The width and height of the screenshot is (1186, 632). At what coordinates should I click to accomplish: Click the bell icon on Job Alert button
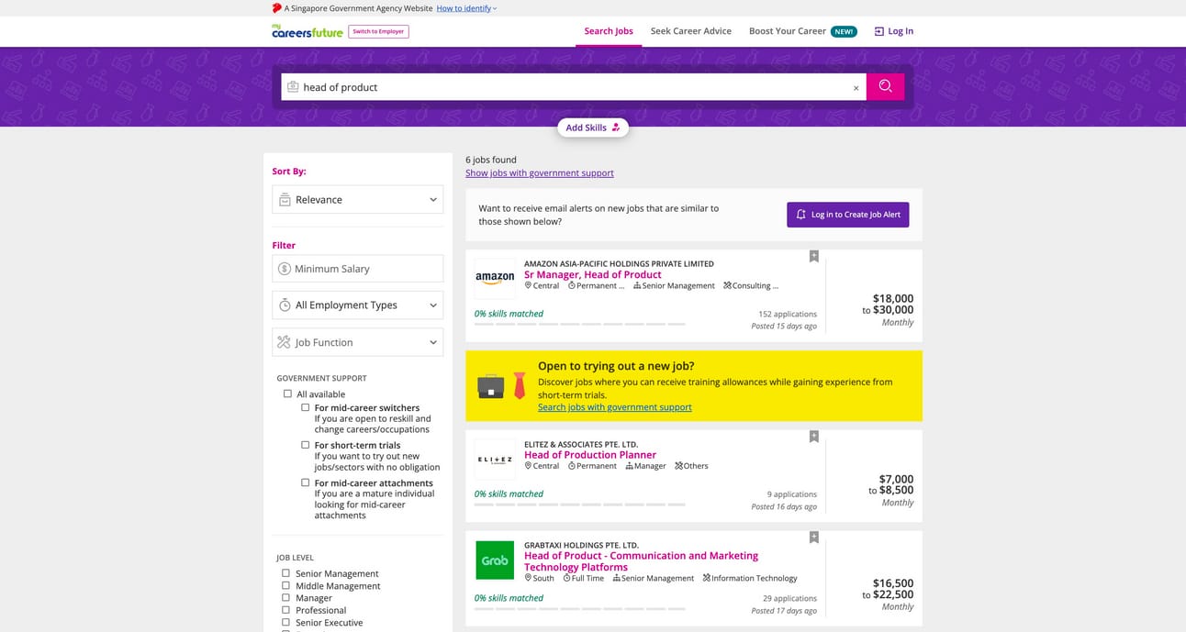(x=800, y=215)
